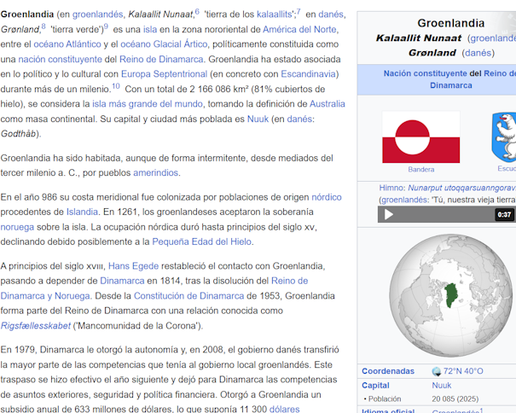The width and height of the screenshot is (516, 413).
Task: Follow the 'amerindios' link
Action: (155, 172)
